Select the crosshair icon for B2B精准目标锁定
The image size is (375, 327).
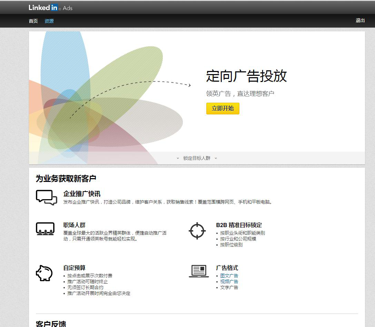tap(197, 231)
